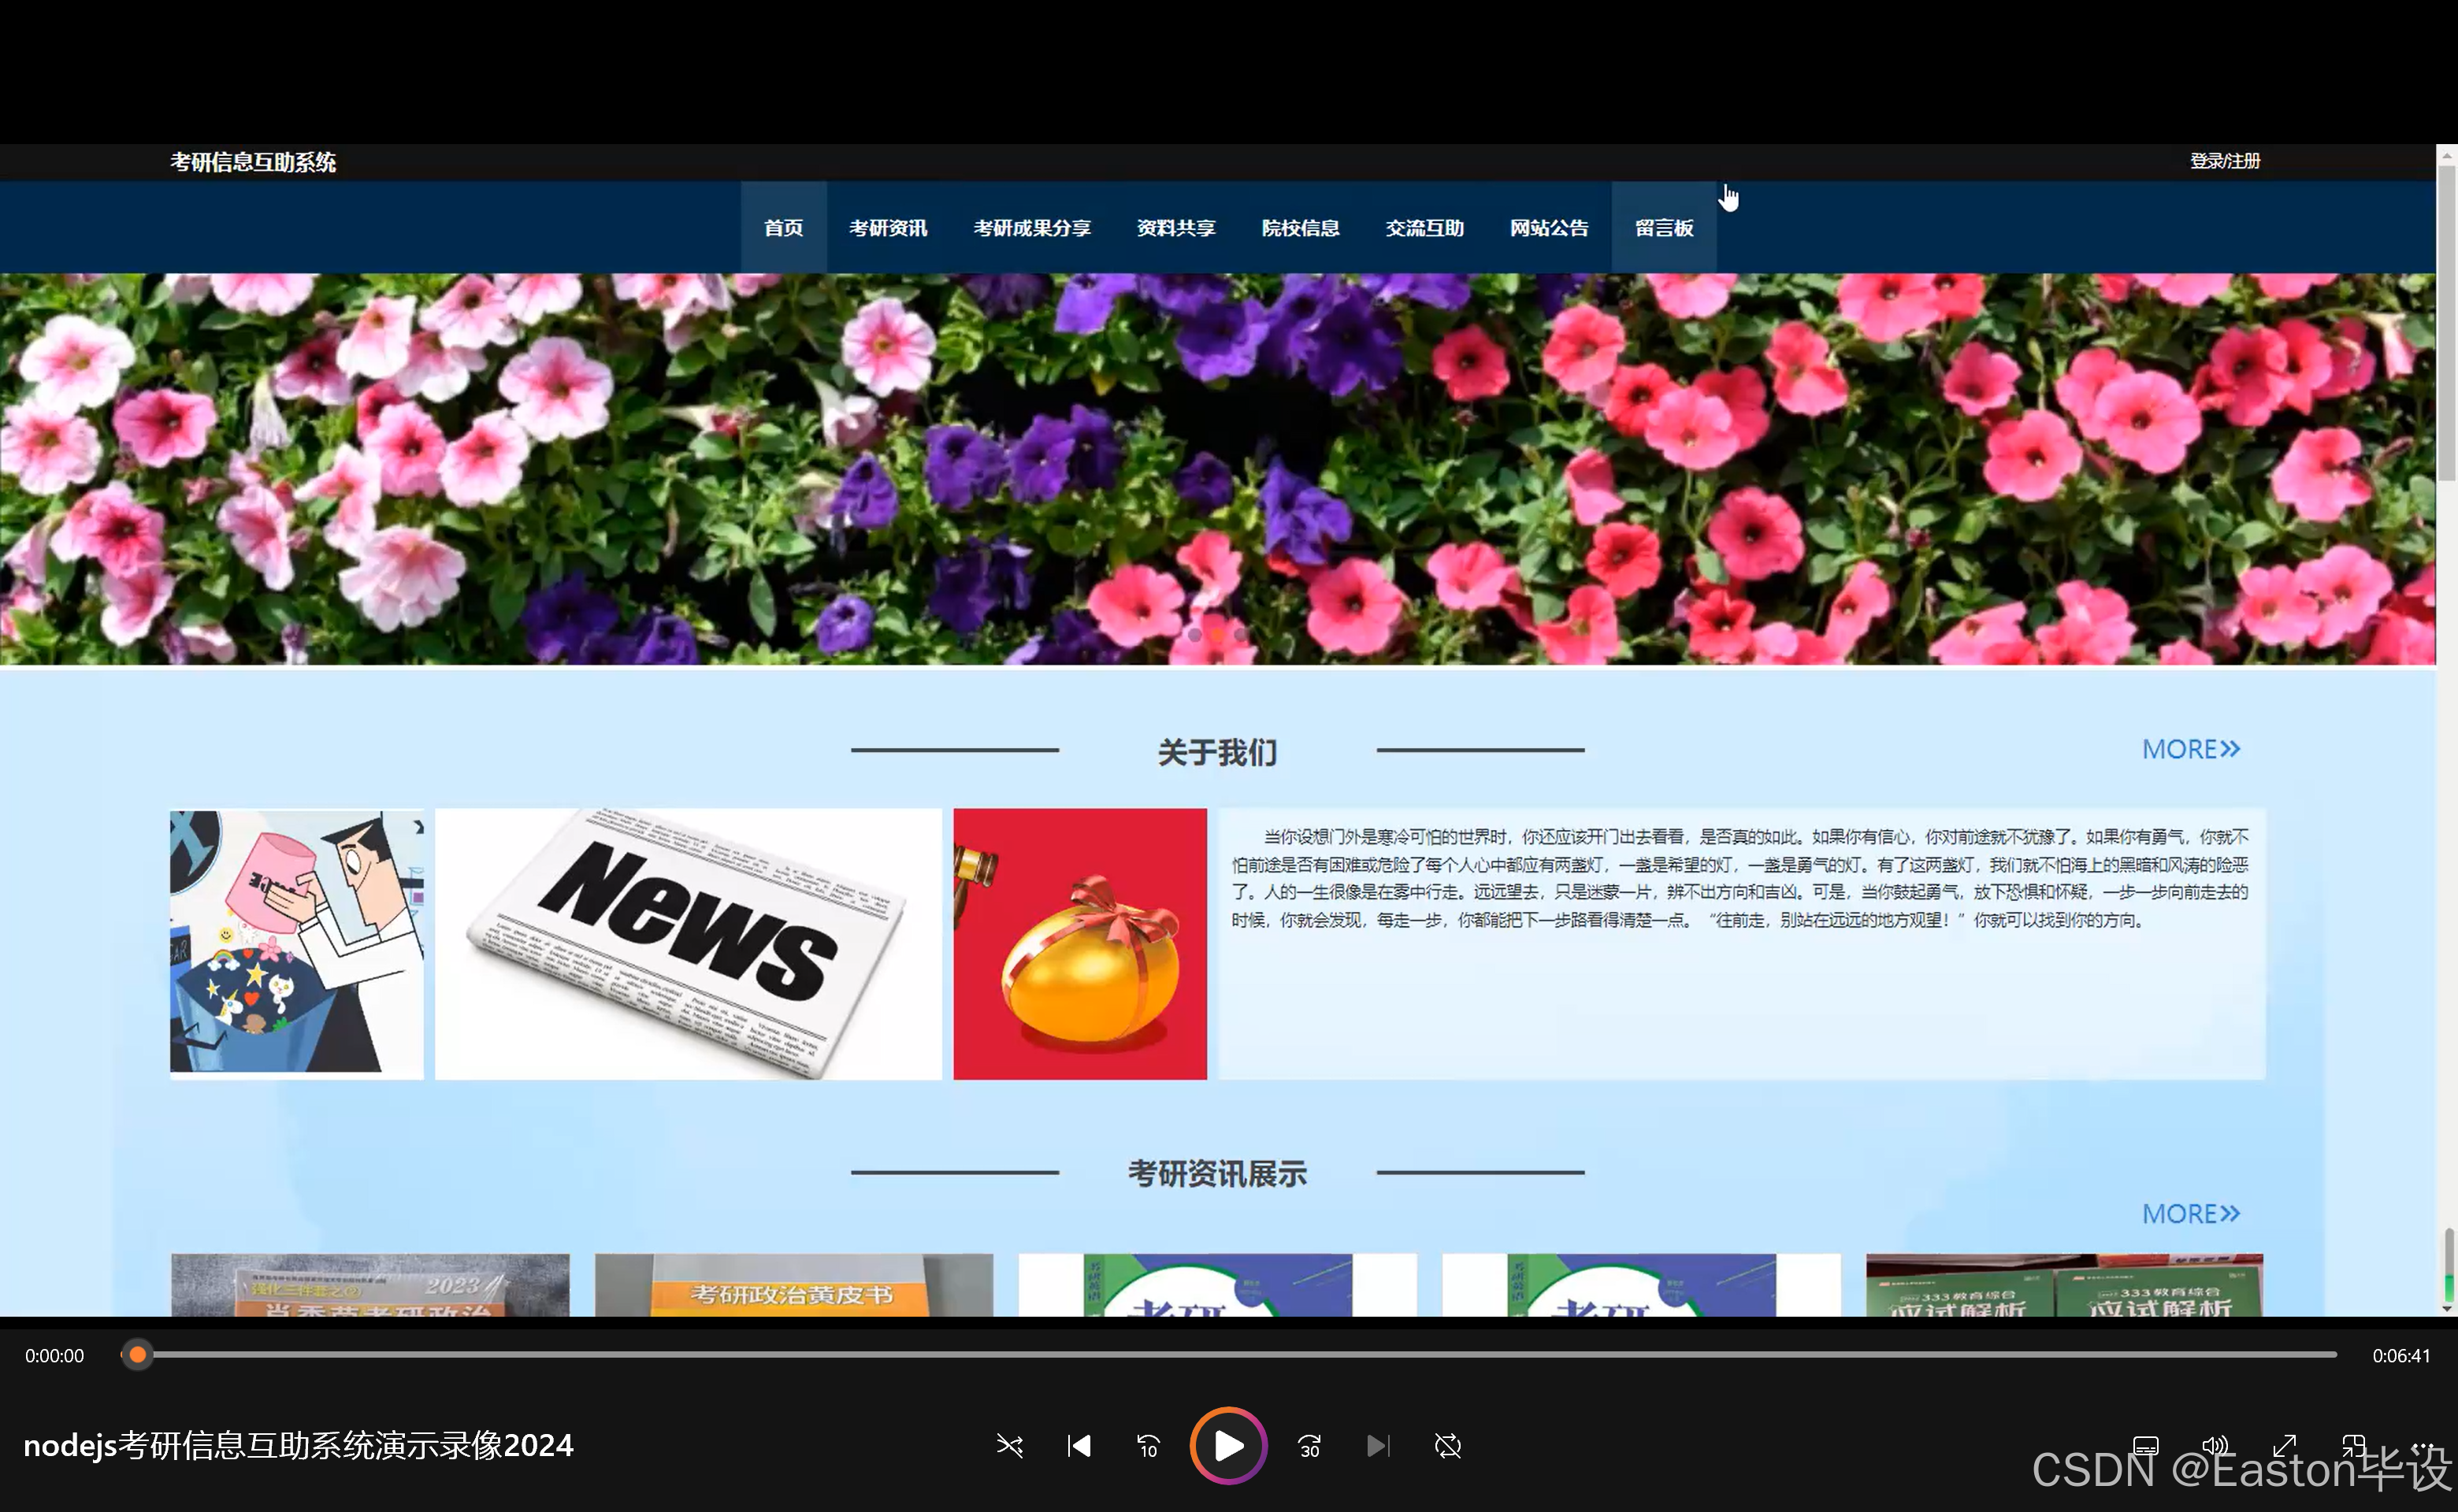Rewind the video 10 seconds
Viewport: 2458px width, 1512px height.
point(1148,1446)
